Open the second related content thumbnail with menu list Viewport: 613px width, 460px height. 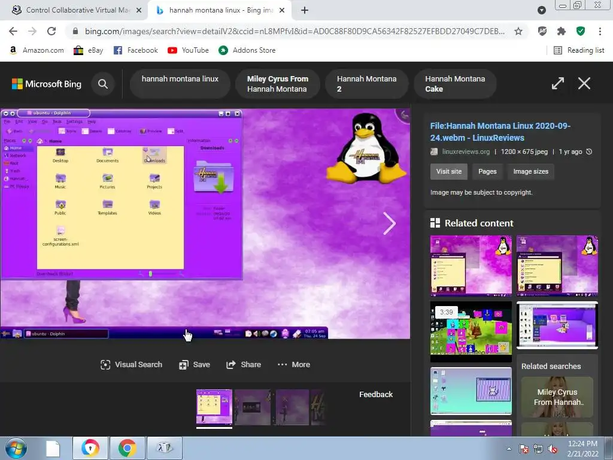pos(557,266)
